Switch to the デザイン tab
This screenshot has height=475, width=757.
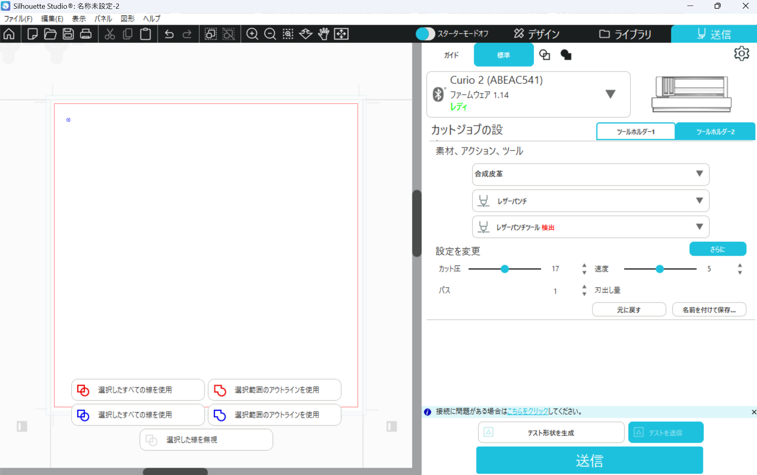[536, 34]
